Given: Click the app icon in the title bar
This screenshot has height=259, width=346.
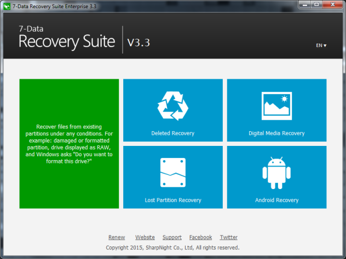Looking at the screenshot, I should click(x=7, y=6).
